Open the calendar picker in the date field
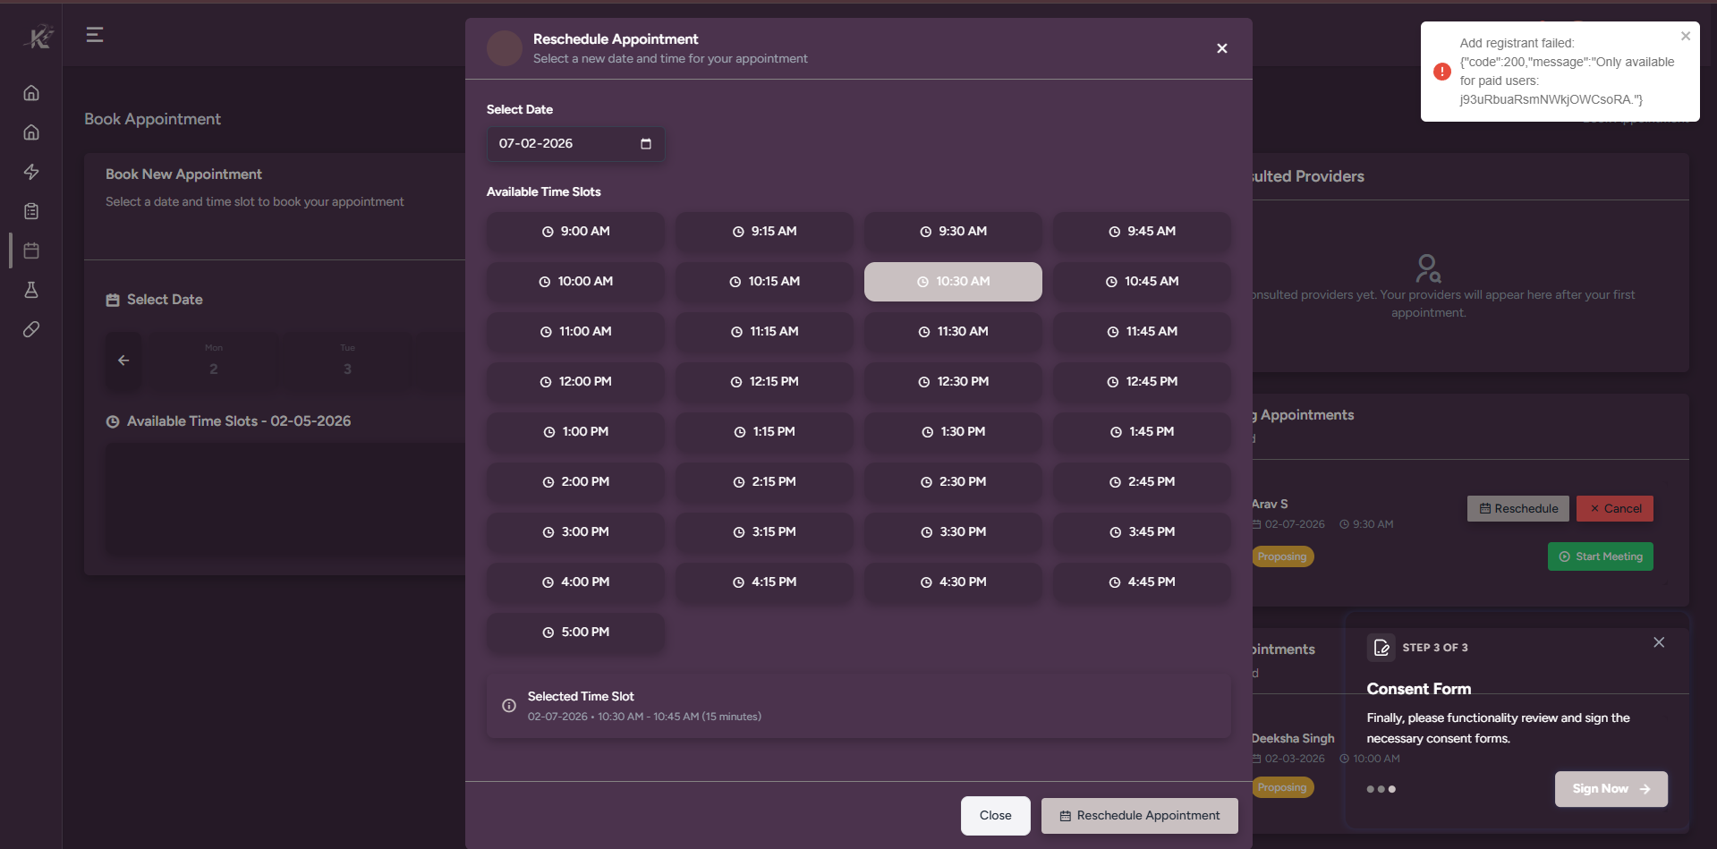Screen dimensions: 1717x849 (646, 144)
